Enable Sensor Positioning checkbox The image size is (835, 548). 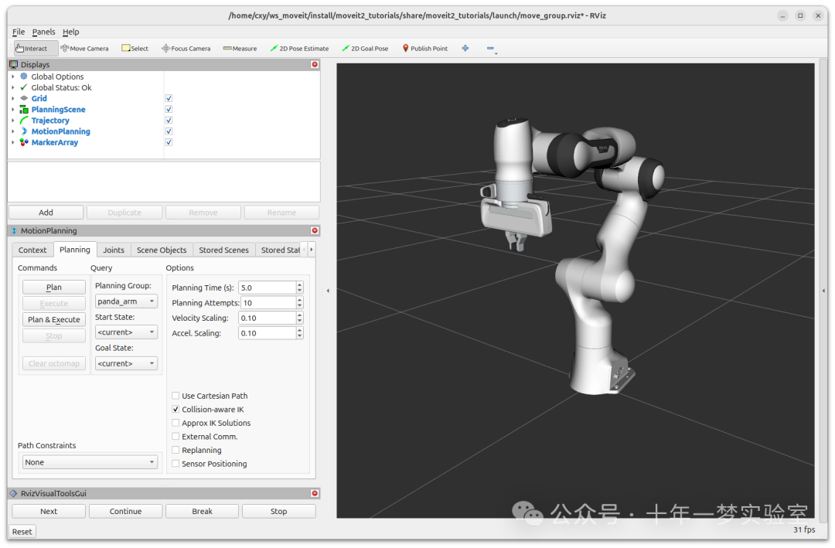176,464
